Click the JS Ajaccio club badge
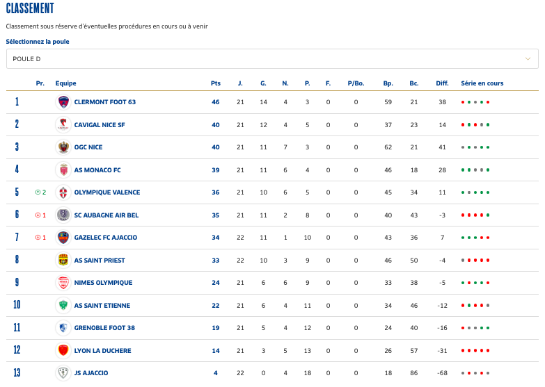The width and height of the screenshot is (545, 387). [x=63, y=373]
